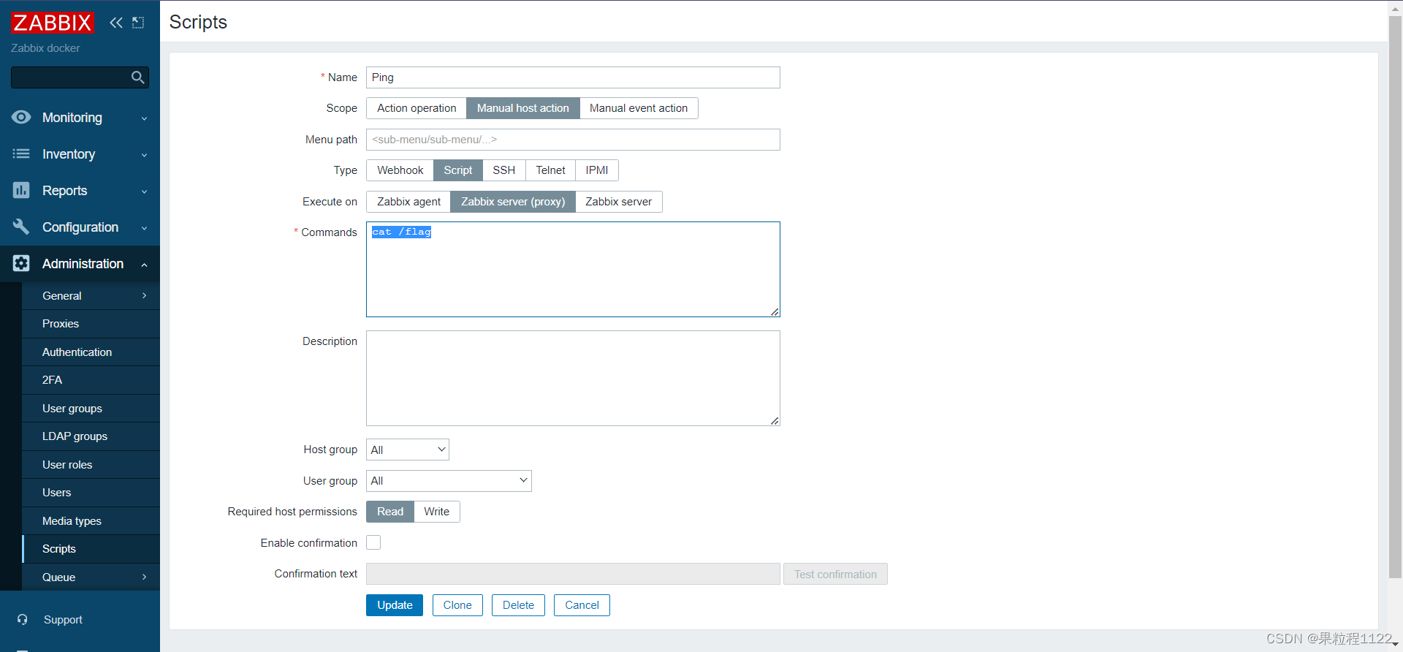Open the User group dropdown
Viewport: 1403px width, 652px height.
coord(449,481)
